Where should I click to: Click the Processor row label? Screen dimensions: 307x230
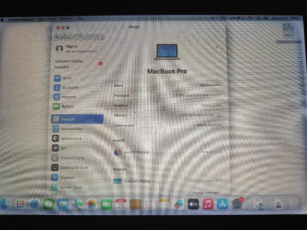pos(121,95)
